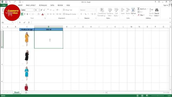Viewport: 172px width, 97px height.
Task: Expand the formula bar chevron
Action: pos(170,22)
